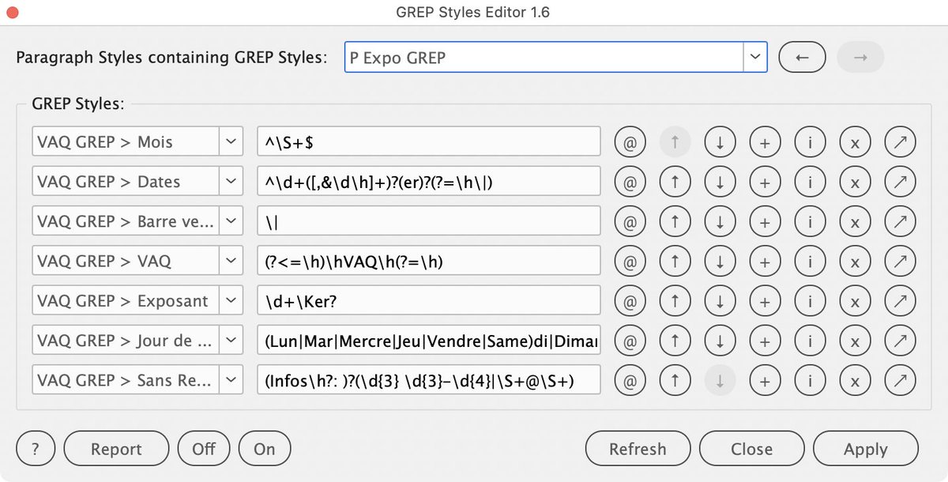
Task: Move the Dates GREP style up
Action: click(x=675, y=181)
